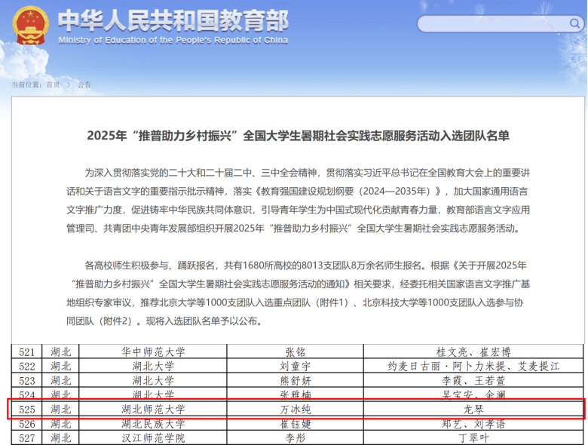This screenshot has width=588, height=445.
Task: Click the name 刘童宇 in row 522
Action: pyautogui.click(x=295, y=366)
